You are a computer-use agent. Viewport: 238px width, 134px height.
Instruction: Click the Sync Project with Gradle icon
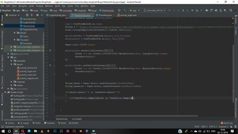[216, 10]
